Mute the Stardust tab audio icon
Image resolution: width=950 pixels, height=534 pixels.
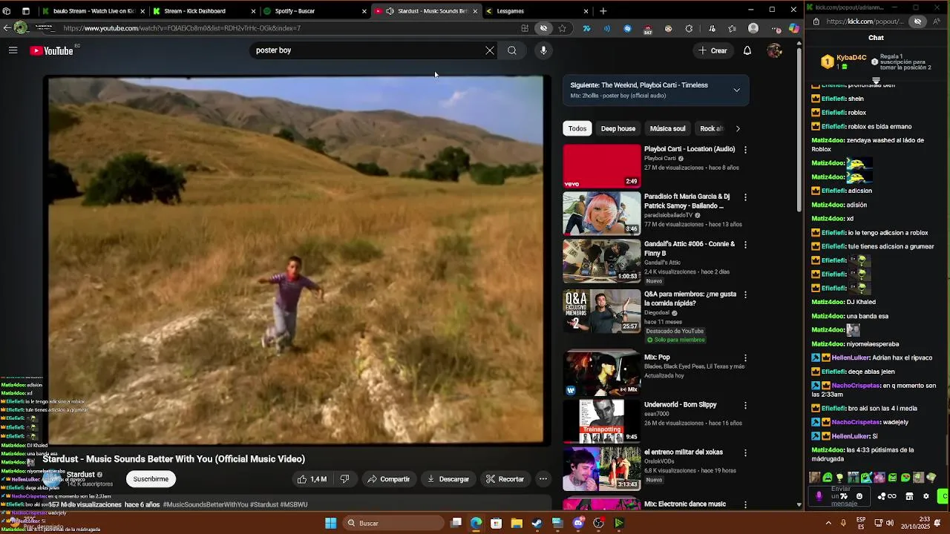pos(390,11)
